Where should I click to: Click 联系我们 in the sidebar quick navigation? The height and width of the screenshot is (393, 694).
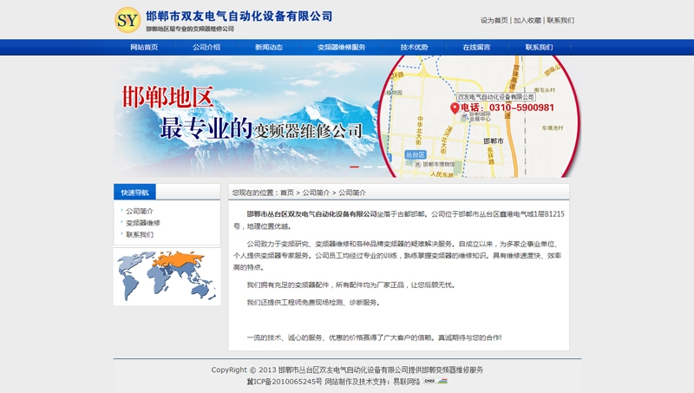(x=140, y=234)
